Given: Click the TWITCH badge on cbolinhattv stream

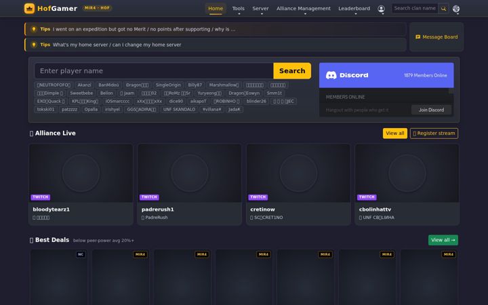Looking at the screenshot, I should click(367, 197).
